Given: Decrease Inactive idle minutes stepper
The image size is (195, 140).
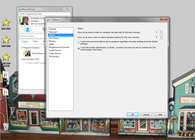Looking at the screenshot, I should tap(161, 33).
